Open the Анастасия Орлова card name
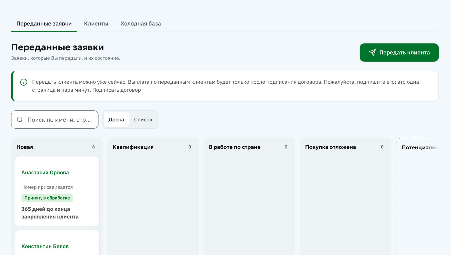Screen dimensions: 451x255 [x=45, y=173]
